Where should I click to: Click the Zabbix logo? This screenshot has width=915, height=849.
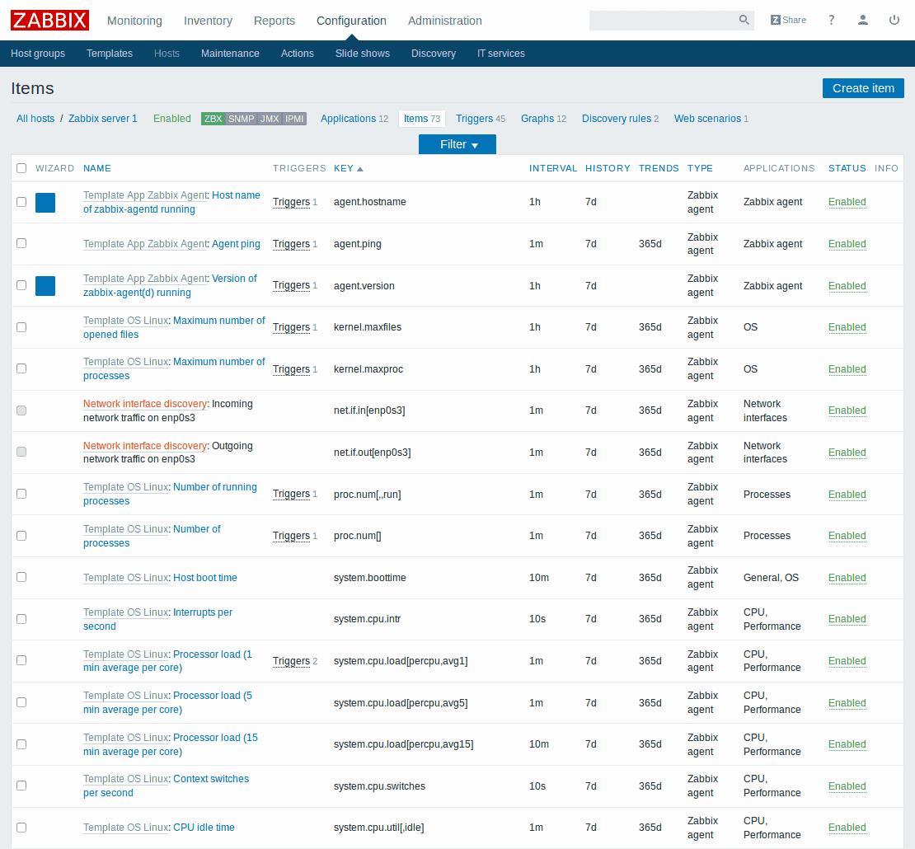pyautogui.click(x=49, y=21)
